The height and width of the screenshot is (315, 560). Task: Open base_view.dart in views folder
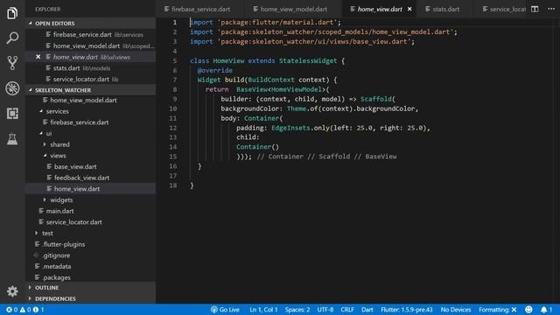(91, 166)
